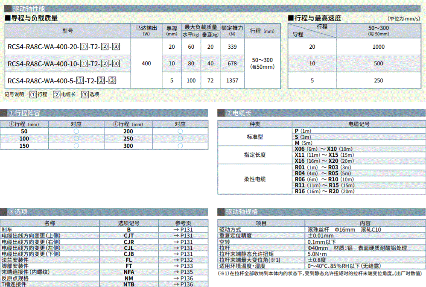
Task: Click option code CJL
Action: (x=129, y=248)
